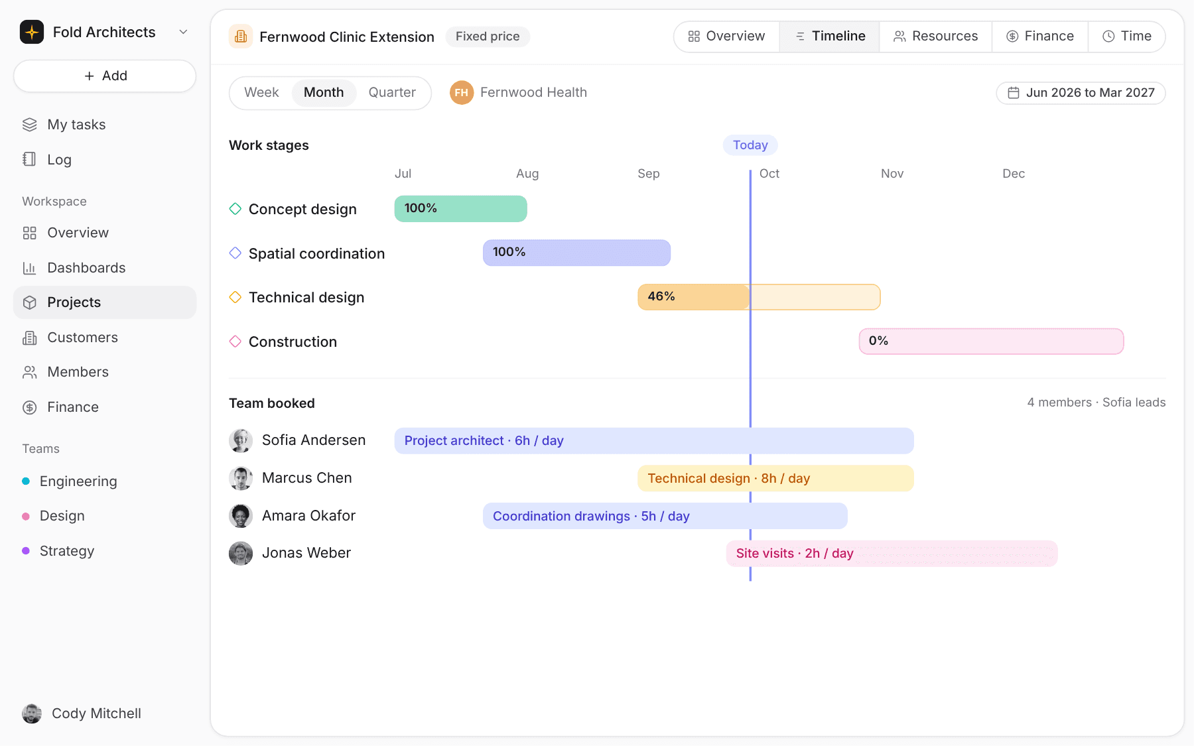Click the Projects cube icon

coord(30,302)
